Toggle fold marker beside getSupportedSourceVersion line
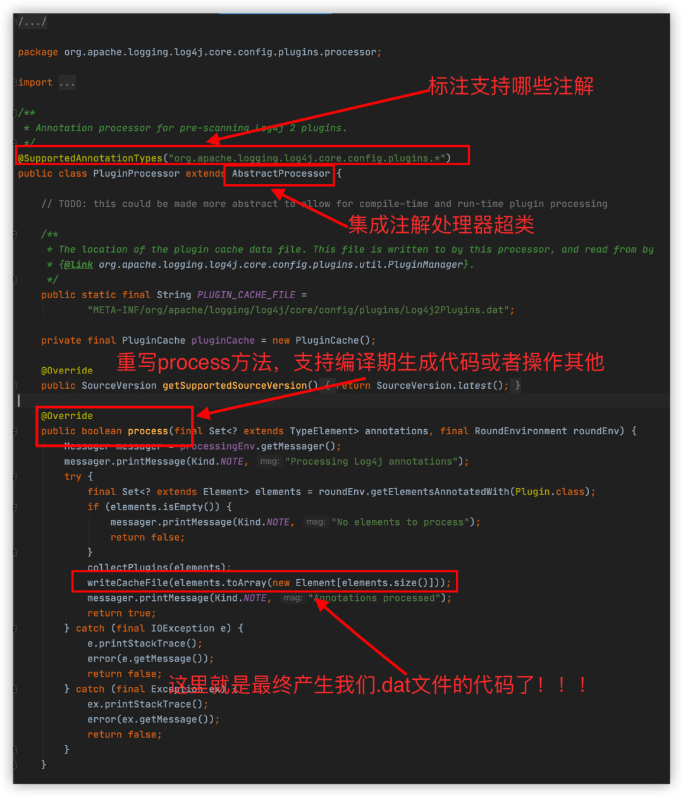The image size is (683, 797). point(15,386)
